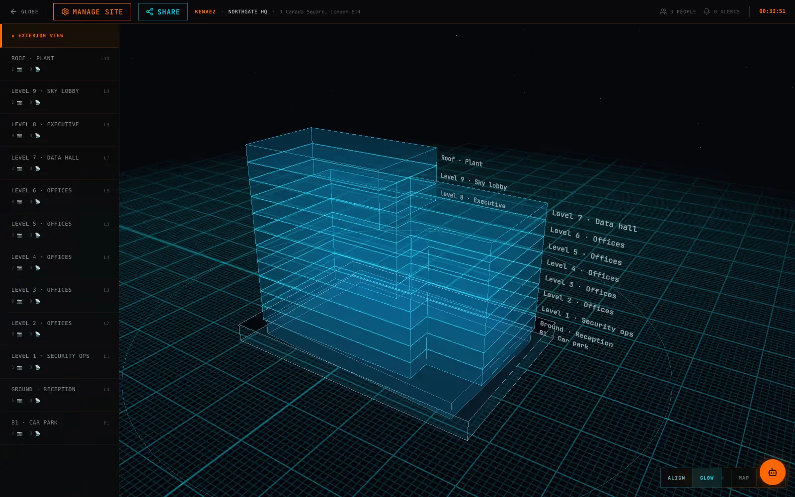Click the Manage Site button

[92, 11]
